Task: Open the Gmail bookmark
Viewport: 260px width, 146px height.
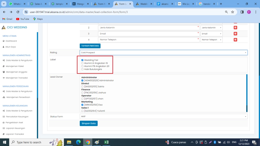Action: pos(7,19)
